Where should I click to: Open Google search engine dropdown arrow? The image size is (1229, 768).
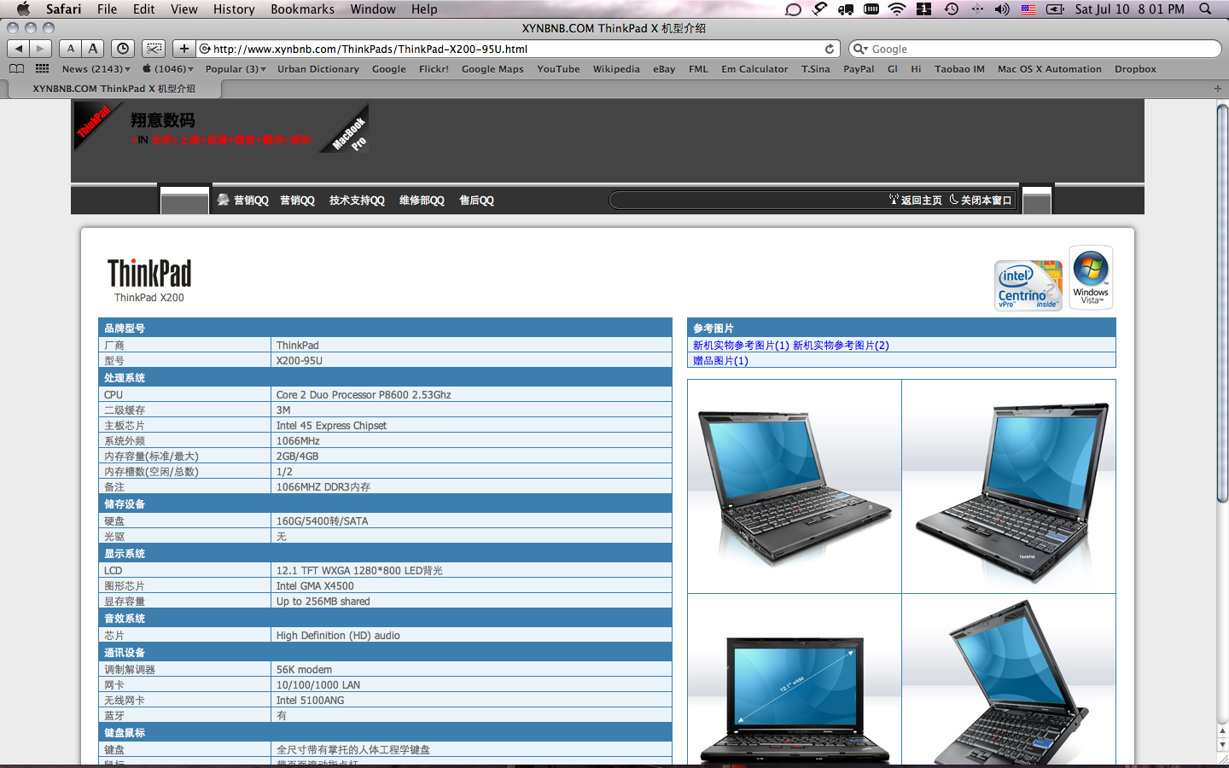click(x=860, y=49)
